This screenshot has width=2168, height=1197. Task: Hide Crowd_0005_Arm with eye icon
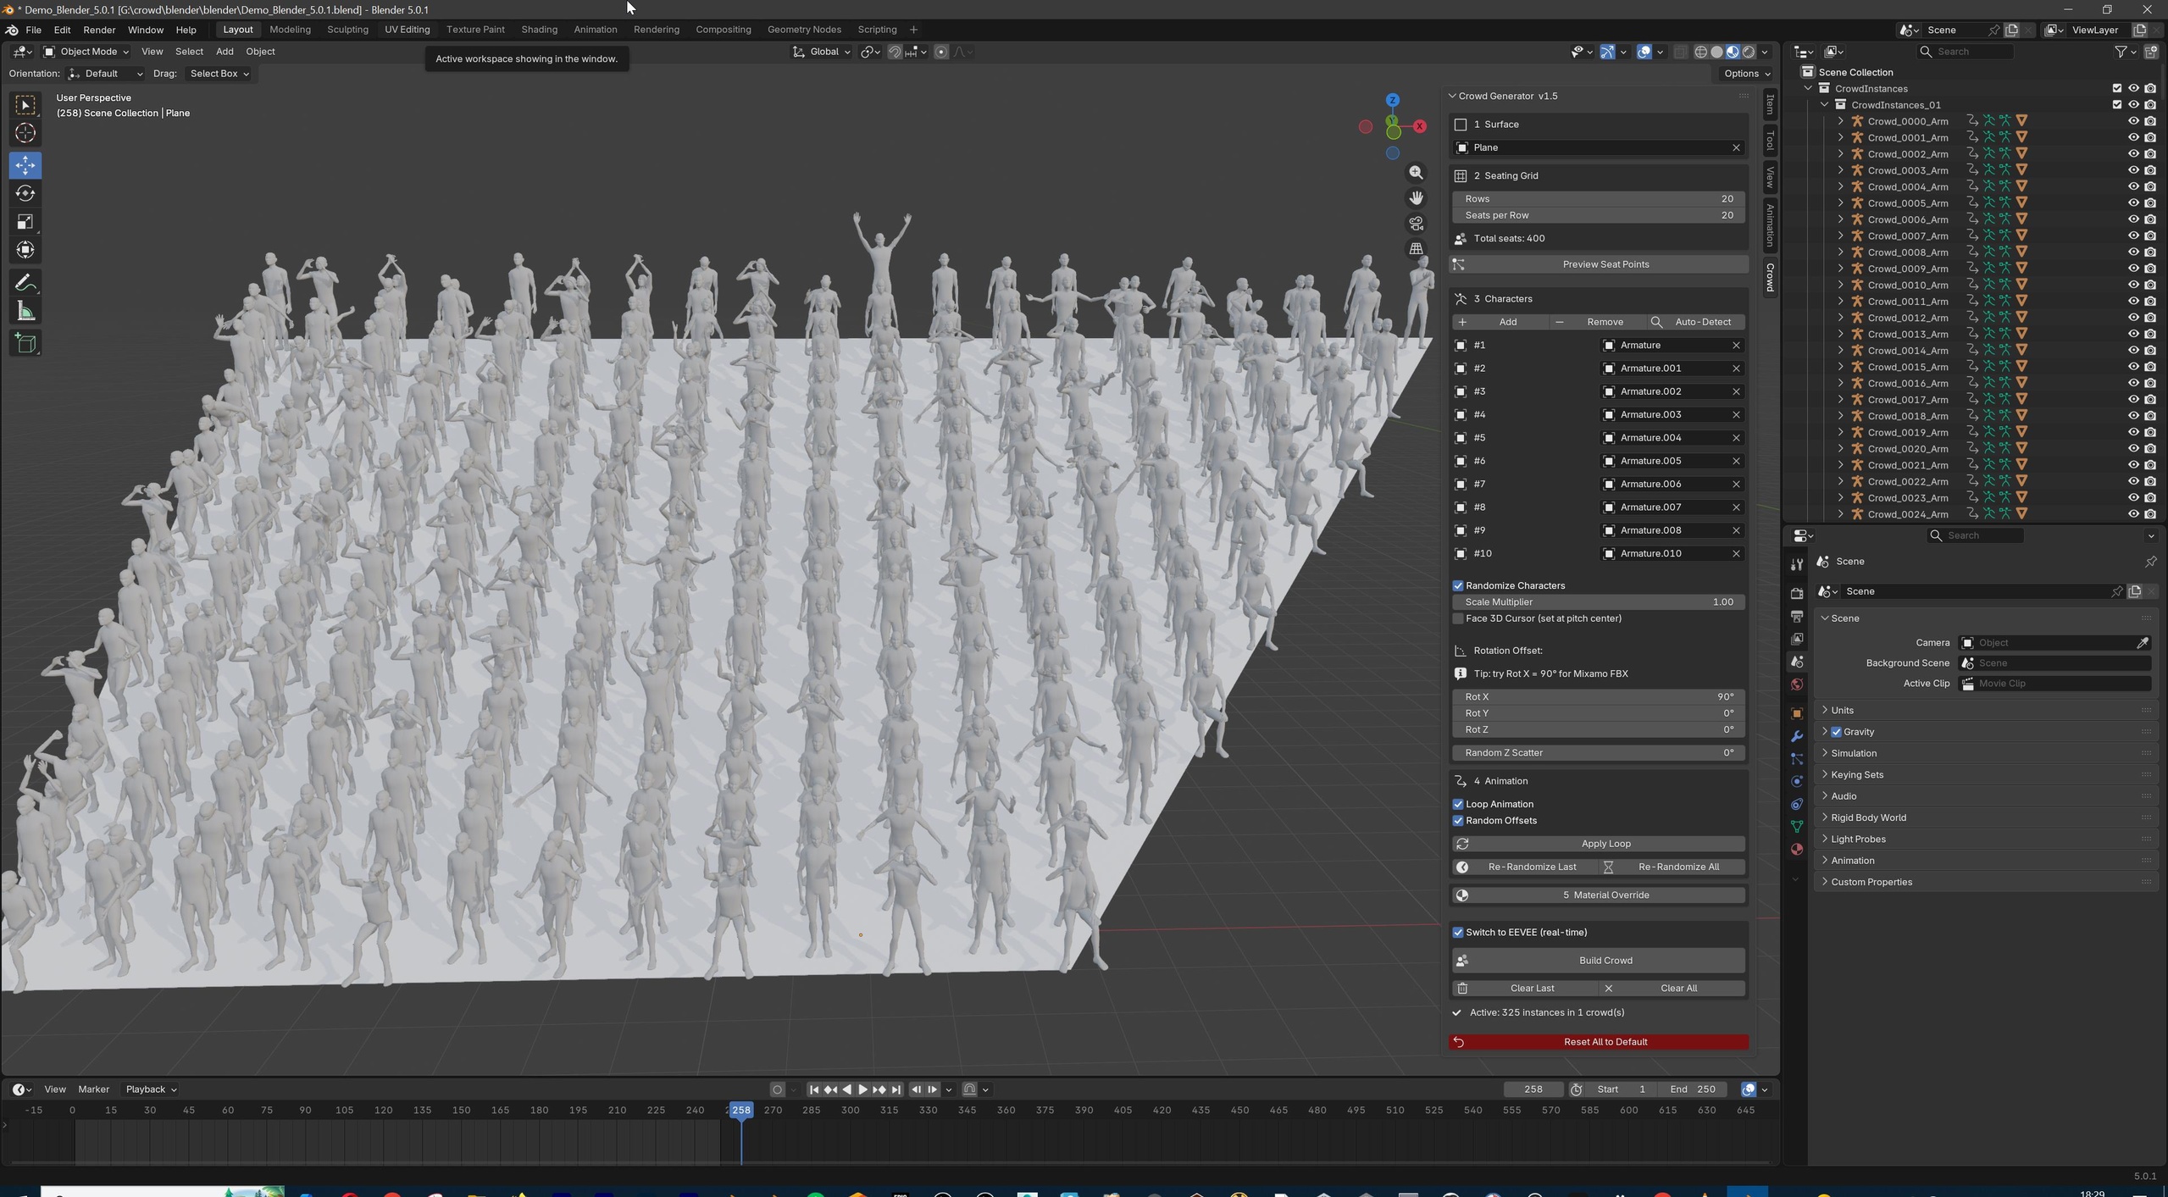(x=2133, y=203)
